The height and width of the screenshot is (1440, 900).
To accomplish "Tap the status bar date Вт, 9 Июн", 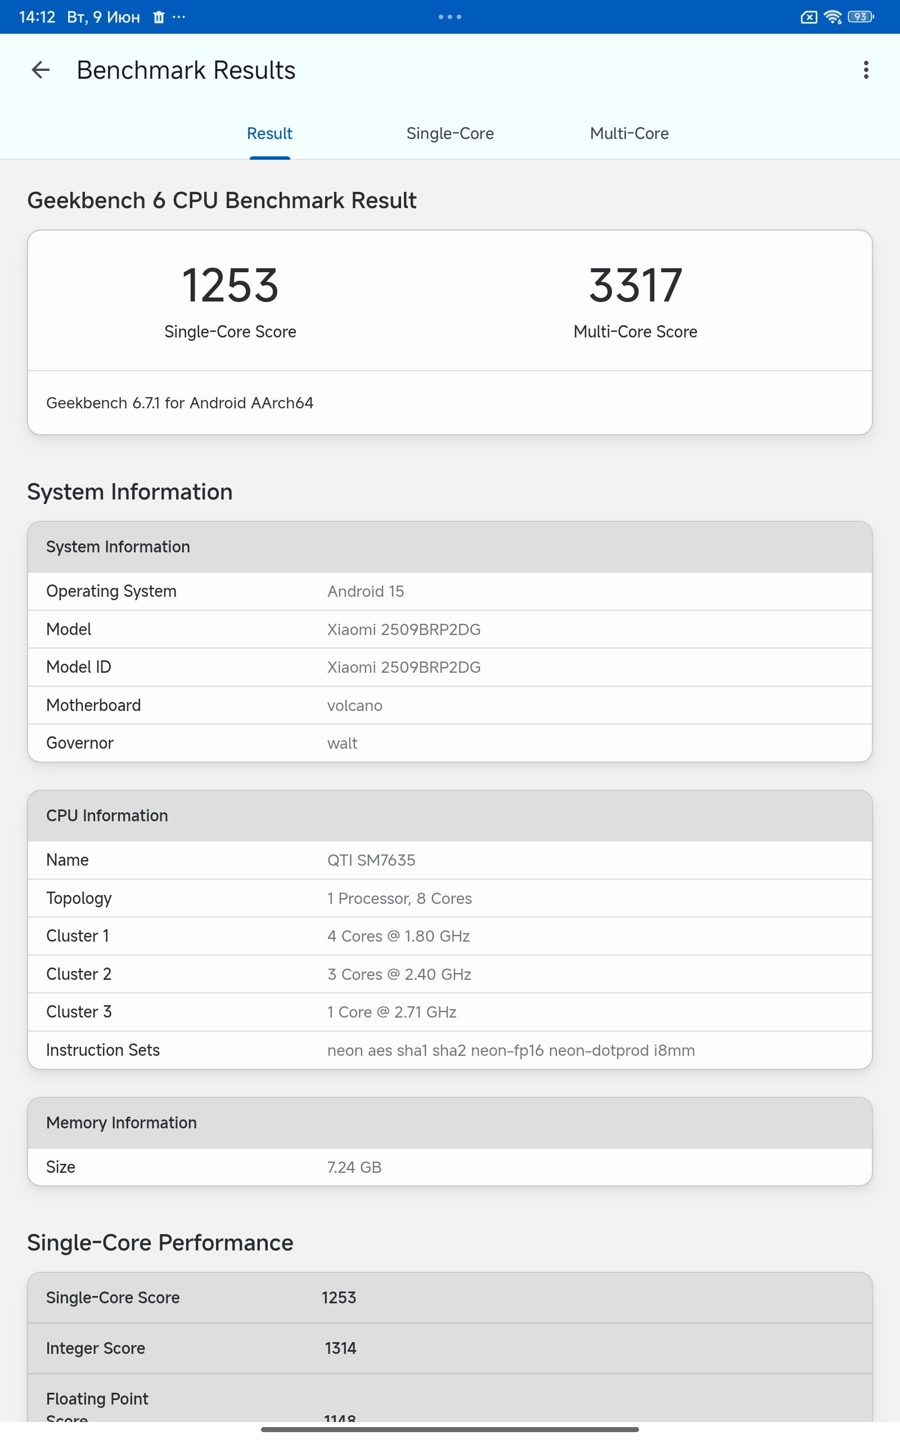I will point(103,17).
